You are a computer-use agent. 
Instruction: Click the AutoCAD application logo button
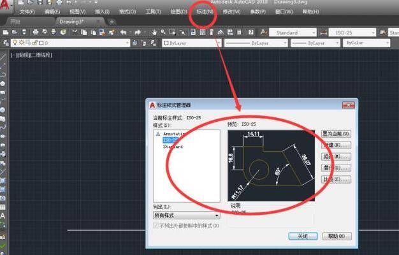[6, 6]
